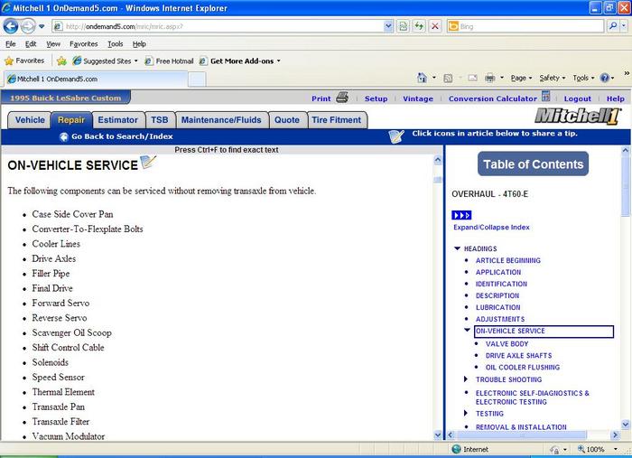
Task: Click the Free Hotmail favorite link
Action: tap(170, 61)
